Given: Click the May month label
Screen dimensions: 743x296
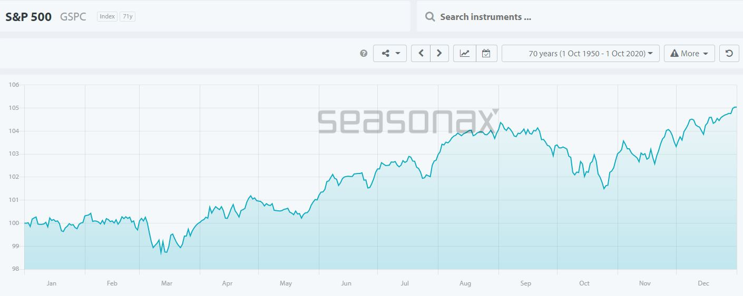Looking at the screenshot, I should (286, 283).
